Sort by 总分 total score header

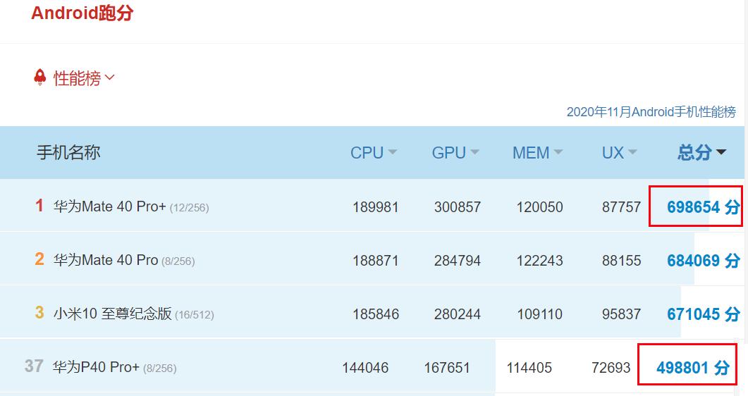[x=701, y=153]
